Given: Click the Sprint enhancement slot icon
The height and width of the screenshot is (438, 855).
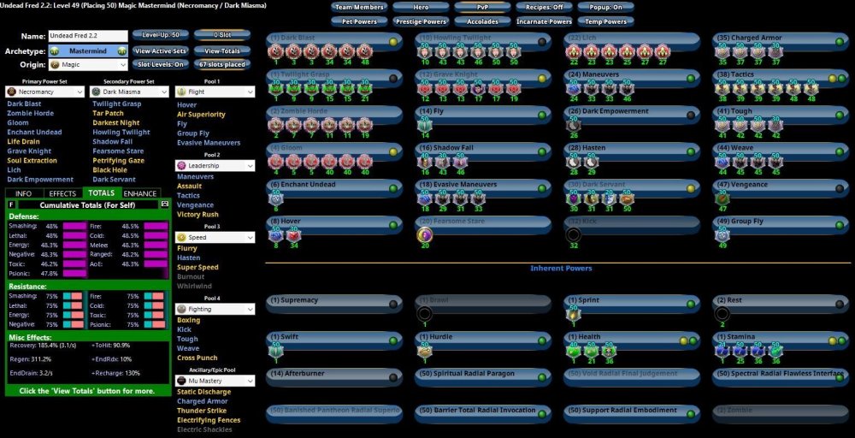Looking at the screenshot, I should pos(573,314).
